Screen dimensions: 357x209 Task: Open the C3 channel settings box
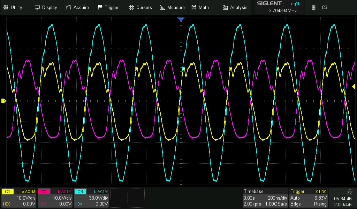coord(92,198)
